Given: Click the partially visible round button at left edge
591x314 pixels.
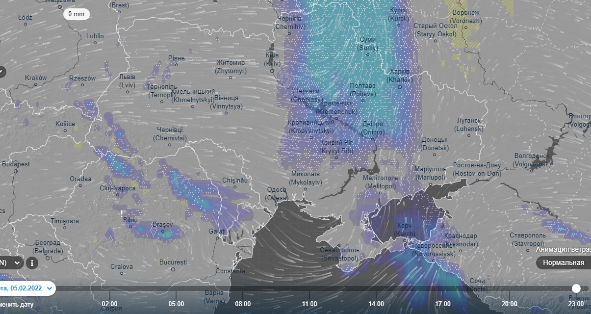Looking at the screenshot, I should click(1, 72).
